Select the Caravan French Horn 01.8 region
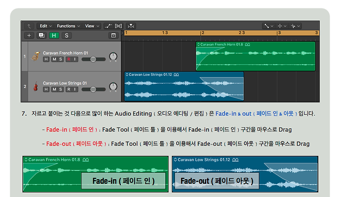Screen dimensions: 339x197 coord(256,56)
